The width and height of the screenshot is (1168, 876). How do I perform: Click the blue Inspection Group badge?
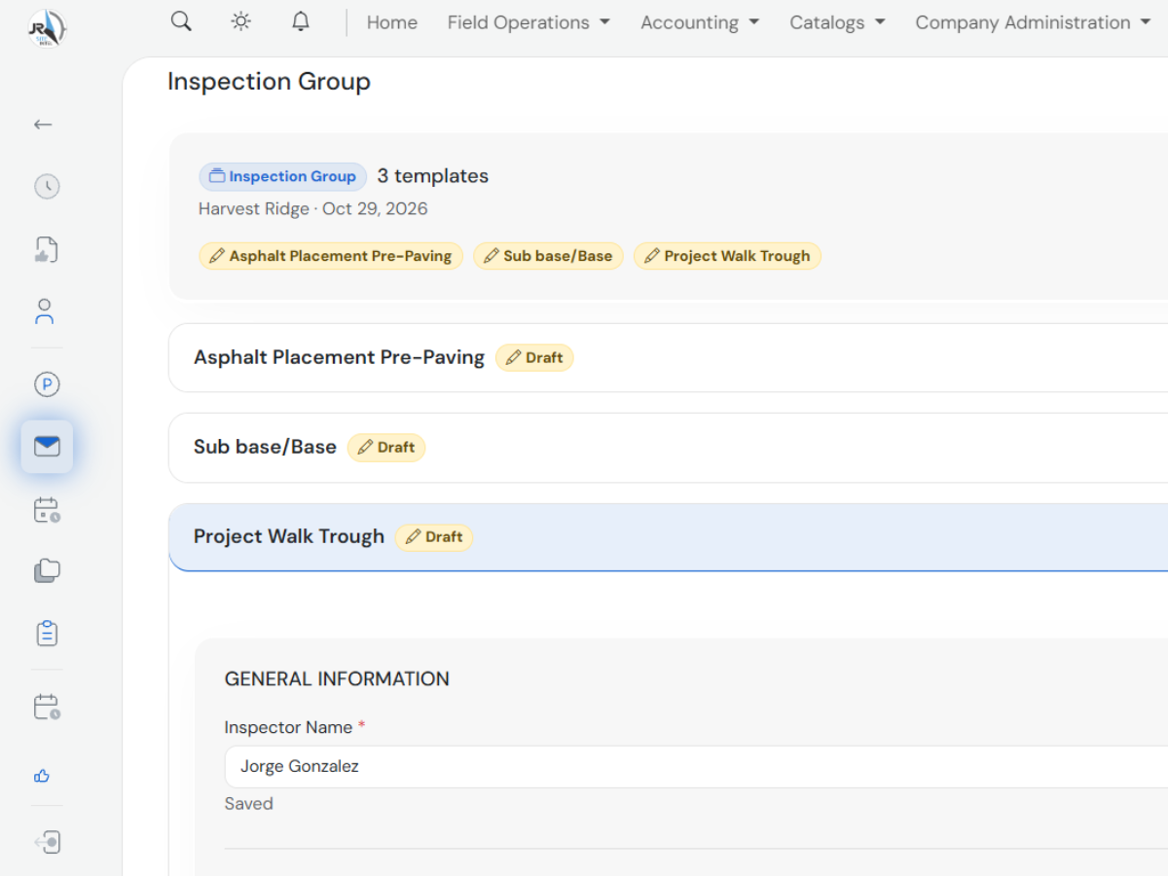point(283,176)
